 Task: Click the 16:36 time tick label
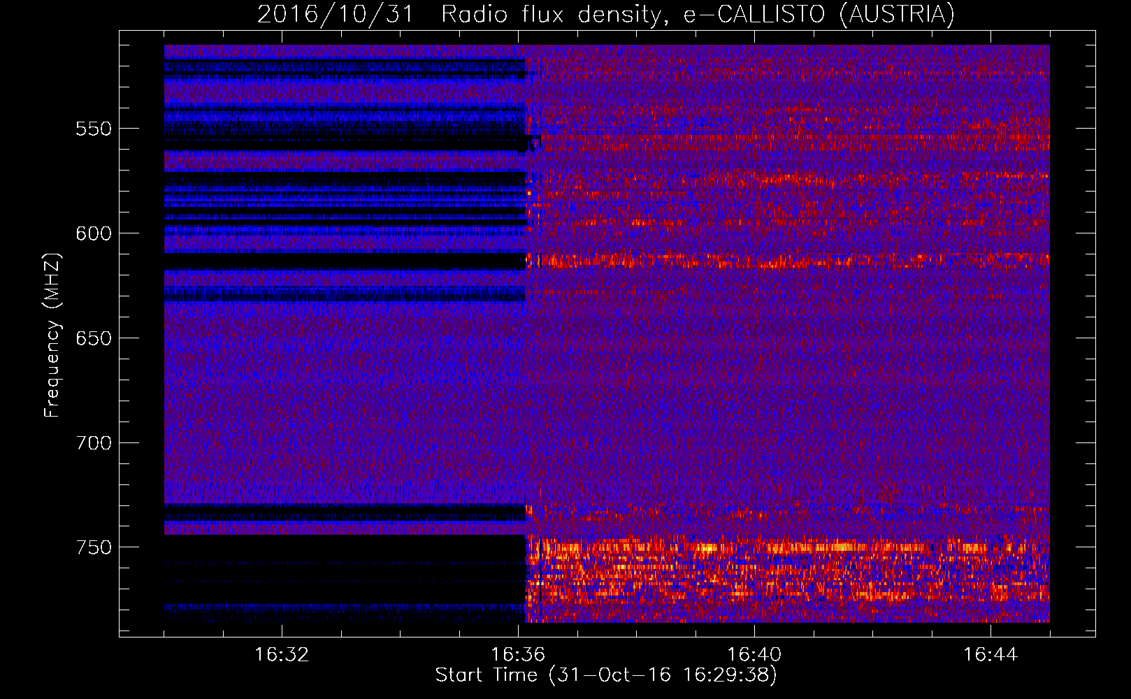tap(518, 655)
